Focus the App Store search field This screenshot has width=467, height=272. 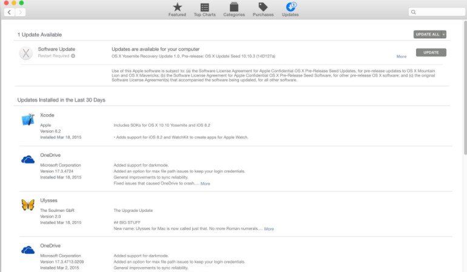[x=437, y=12]
